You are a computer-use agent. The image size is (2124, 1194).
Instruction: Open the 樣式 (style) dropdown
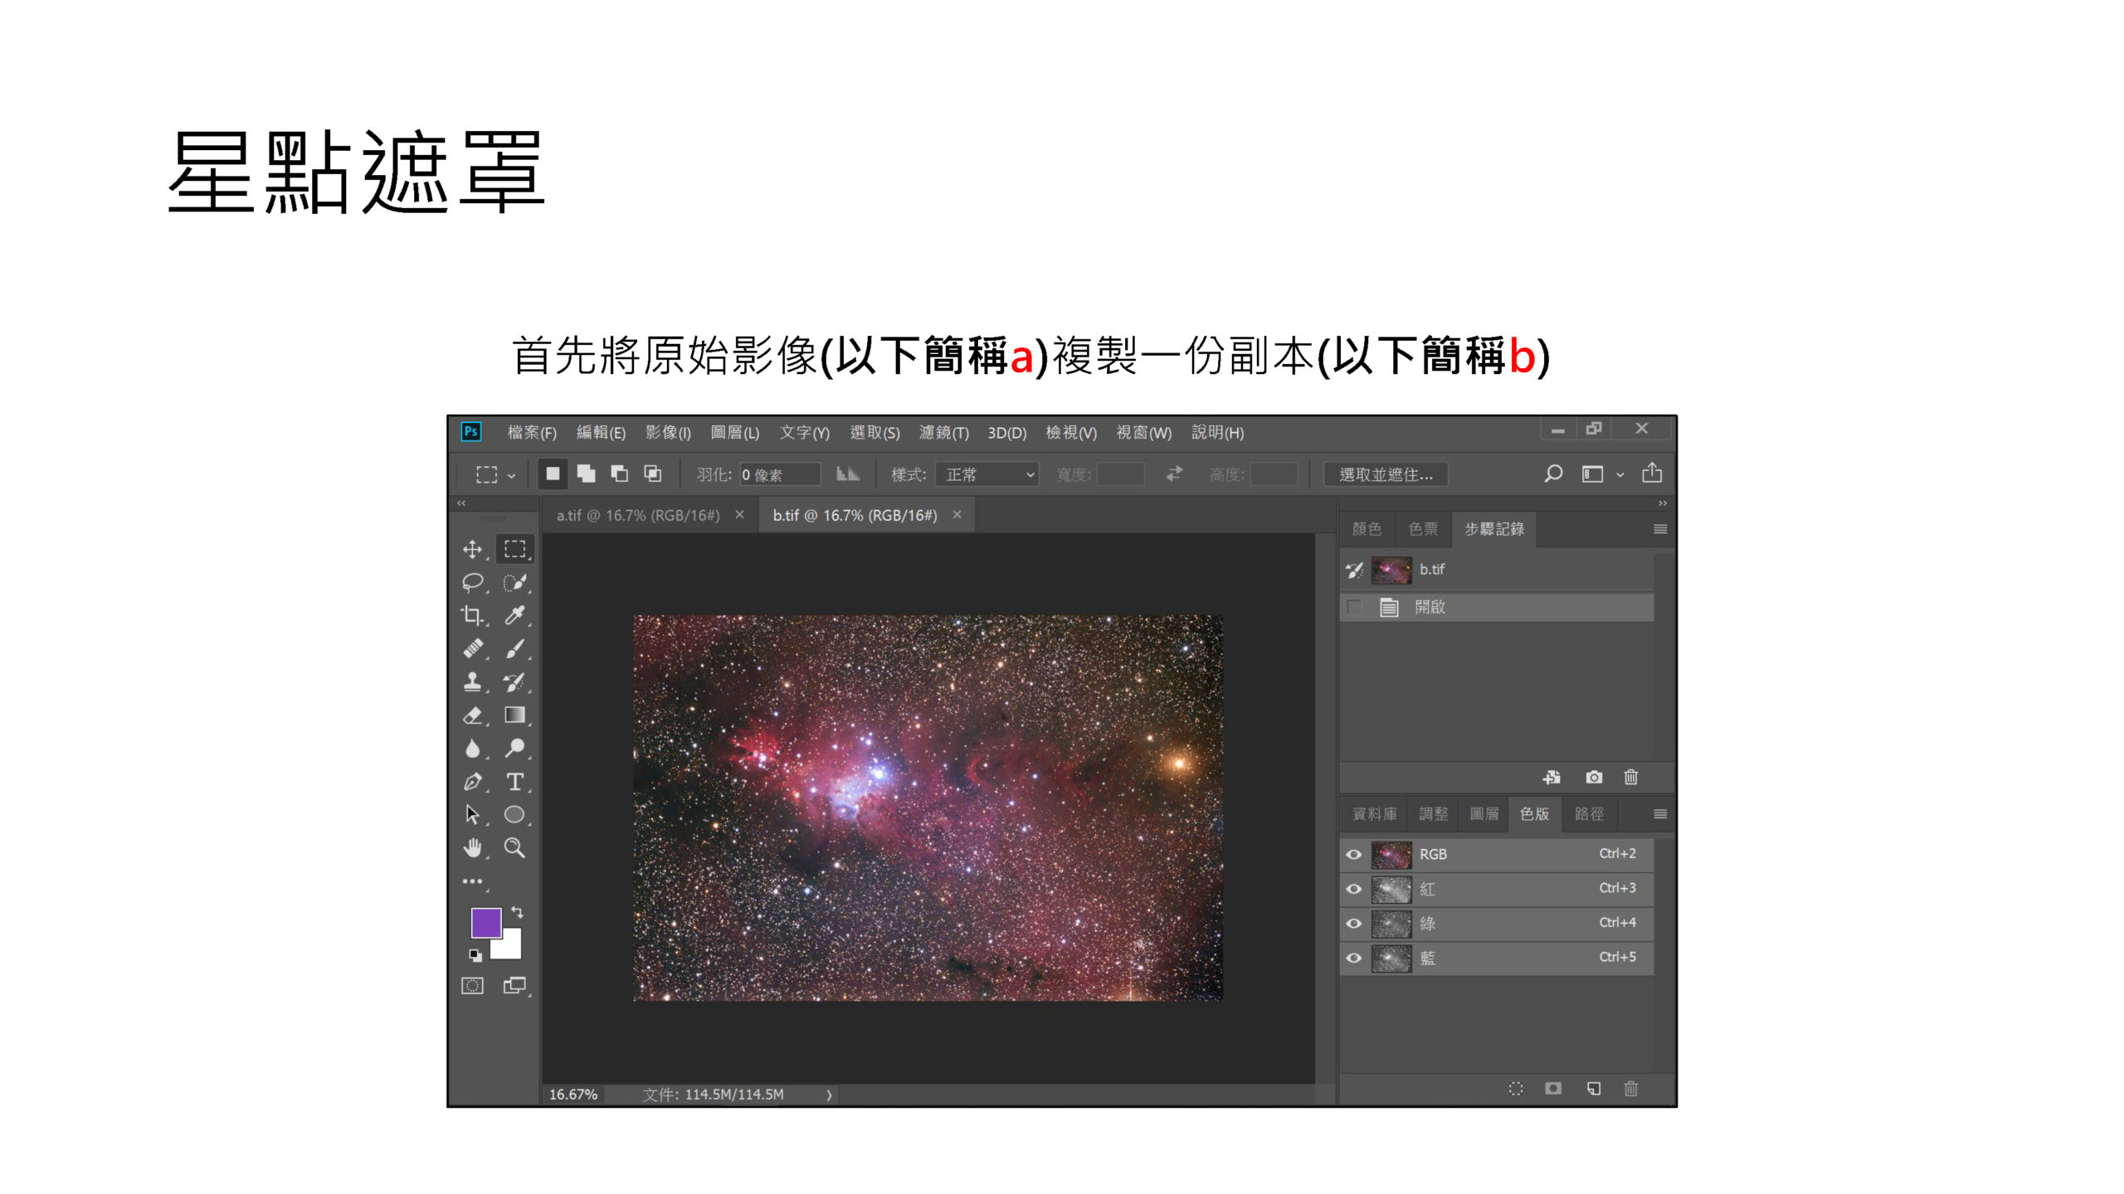pos(987,474)
